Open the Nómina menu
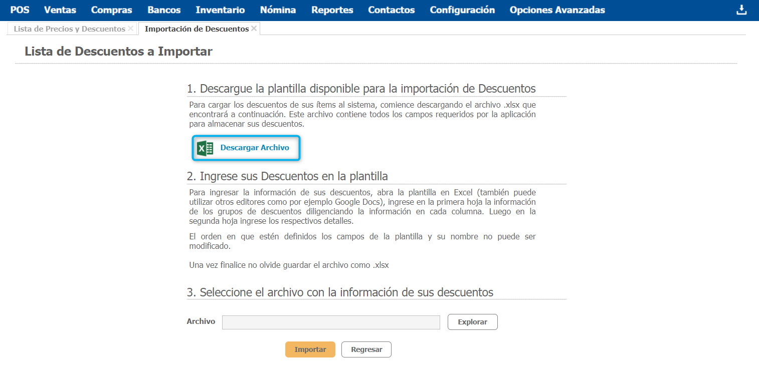 tap(278, 10)
